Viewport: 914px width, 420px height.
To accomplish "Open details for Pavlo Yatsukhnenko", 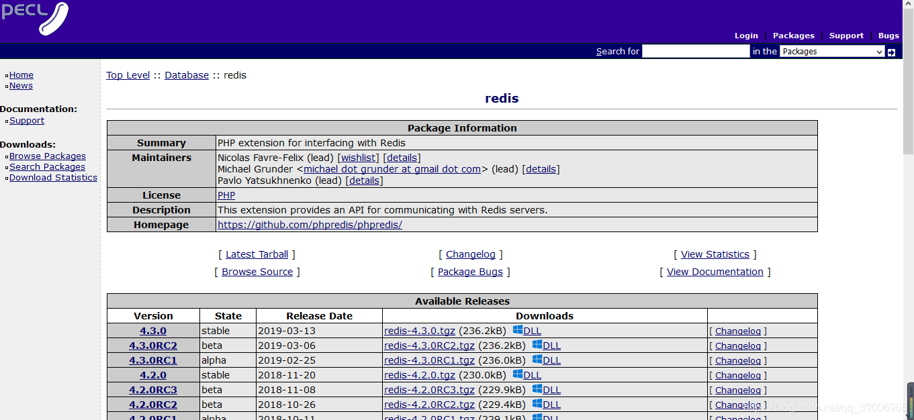I will (365, 180).
